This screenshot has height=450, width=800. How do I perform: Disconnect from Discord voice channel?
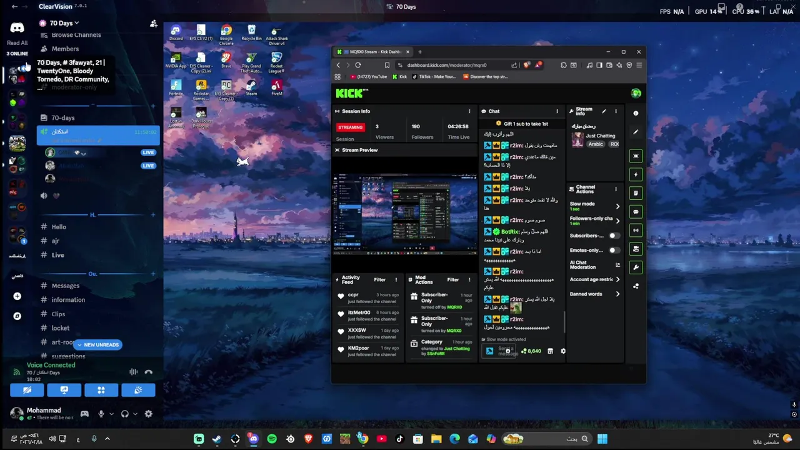(148, 372)
